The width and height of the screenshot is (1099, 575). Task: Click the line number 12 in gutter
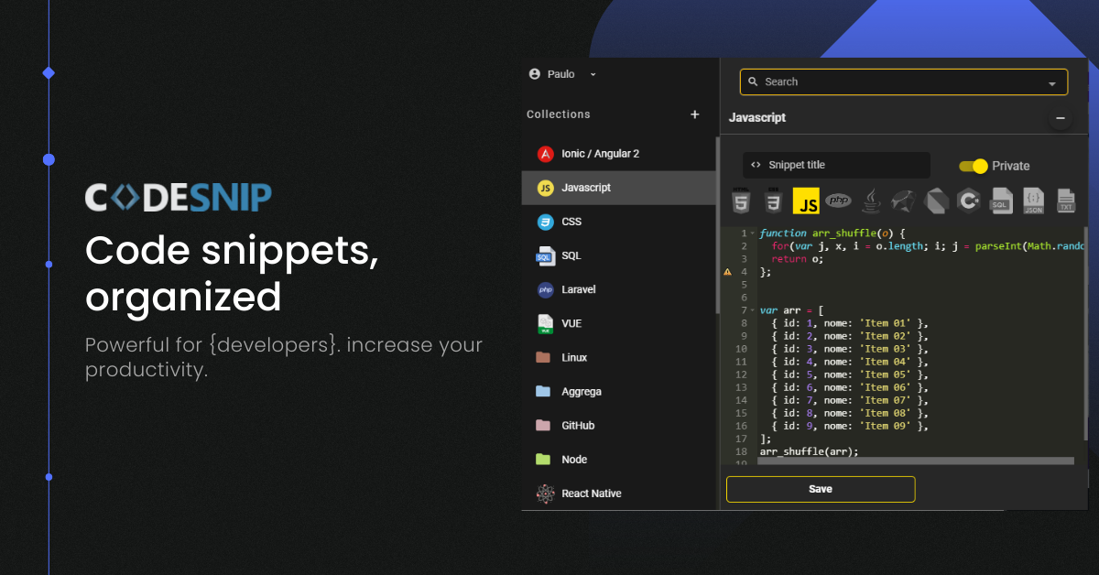point(742,374)
